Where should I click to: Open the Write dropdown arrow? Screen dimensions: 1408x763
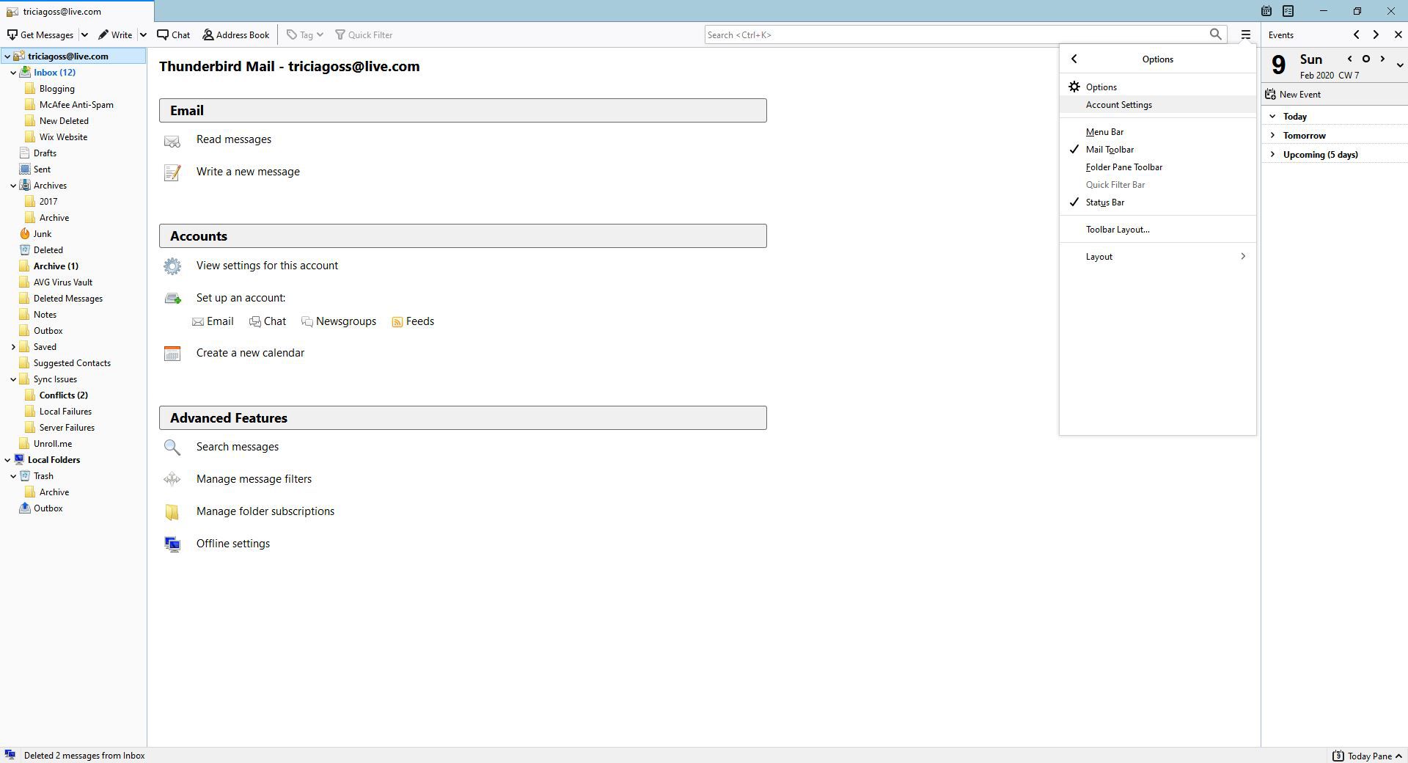click(x=143, y=34)
